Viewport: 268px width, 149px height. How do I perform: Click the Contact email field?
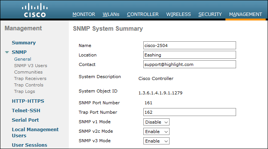tap(190, 64)
